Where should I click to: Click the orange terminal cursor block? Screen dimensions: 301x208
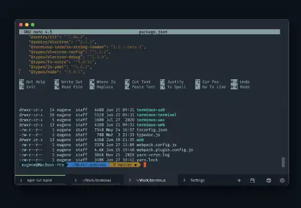[x=145, y=165]
